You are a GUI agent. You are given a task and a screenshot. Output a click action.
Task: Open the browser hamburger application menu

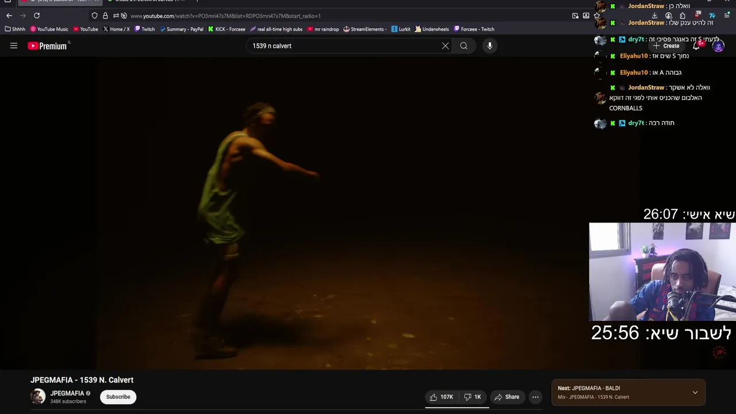727,16
